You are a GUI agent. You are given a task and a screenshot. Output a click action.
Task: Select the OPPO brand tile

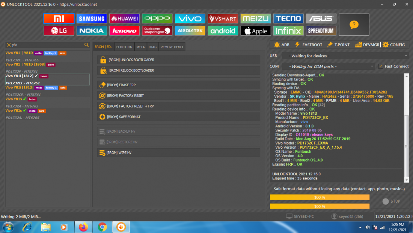[157, 18]
